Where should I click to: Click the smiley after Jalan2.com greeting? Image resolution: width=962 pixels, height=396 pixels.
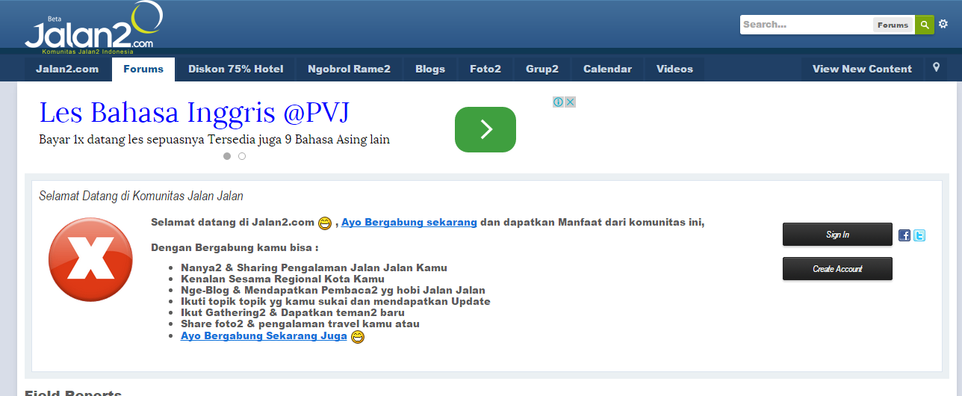pyautogui.click(x=325, y=223)
